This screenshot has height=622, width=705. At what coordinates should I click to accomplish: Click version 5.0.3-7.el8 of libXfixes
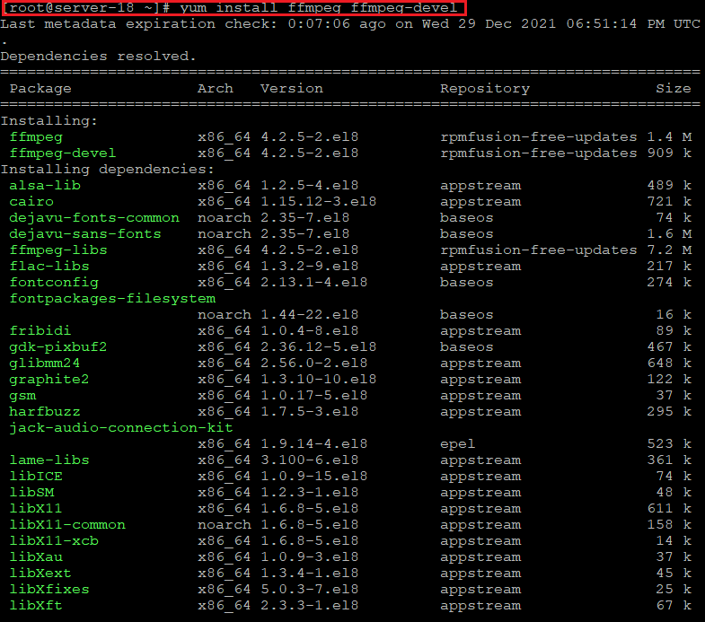click(310, 590)
